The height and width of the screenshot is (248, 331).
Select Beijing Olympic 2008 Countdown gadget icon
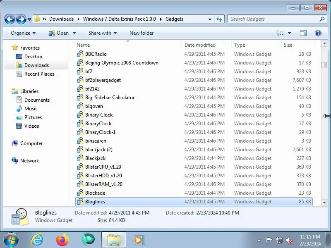[80, 63]
